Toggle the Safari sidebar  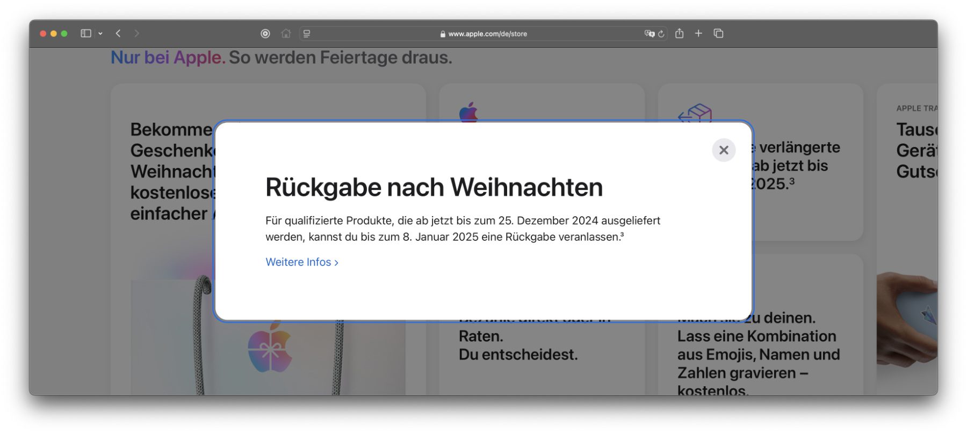[86, 33]
